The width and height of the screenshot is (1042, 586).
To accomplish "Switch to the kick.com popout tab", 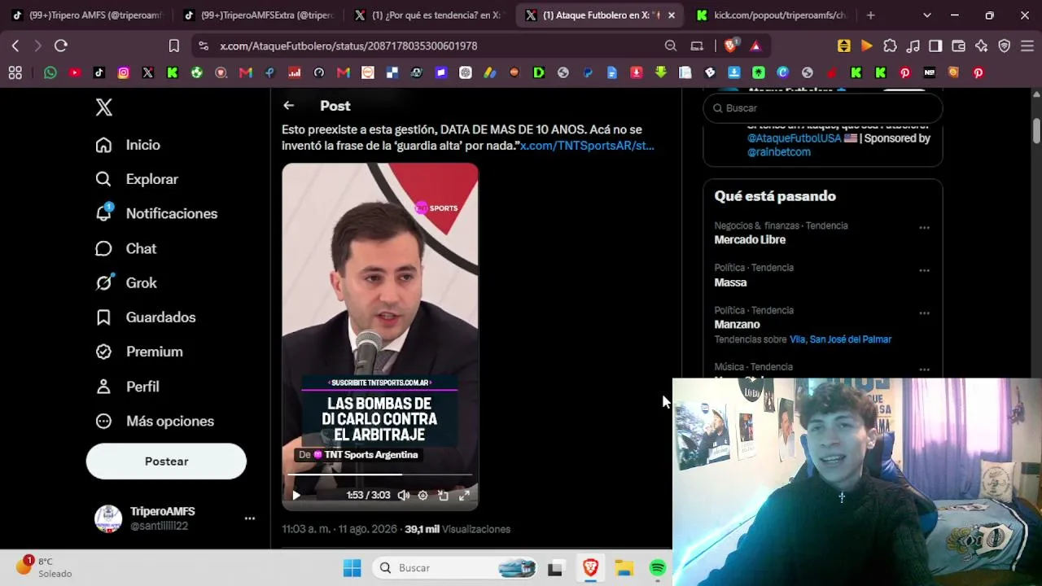I will click(x=771, y=15).
